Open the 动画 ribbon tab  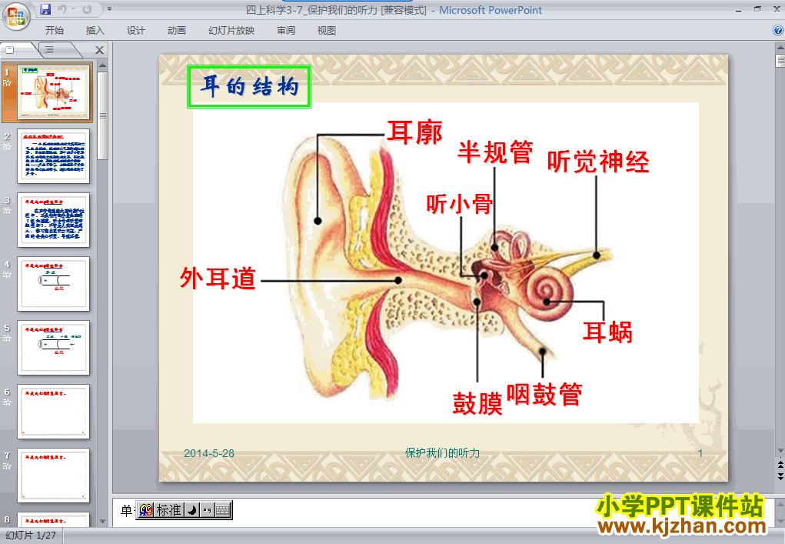(176, 31)
